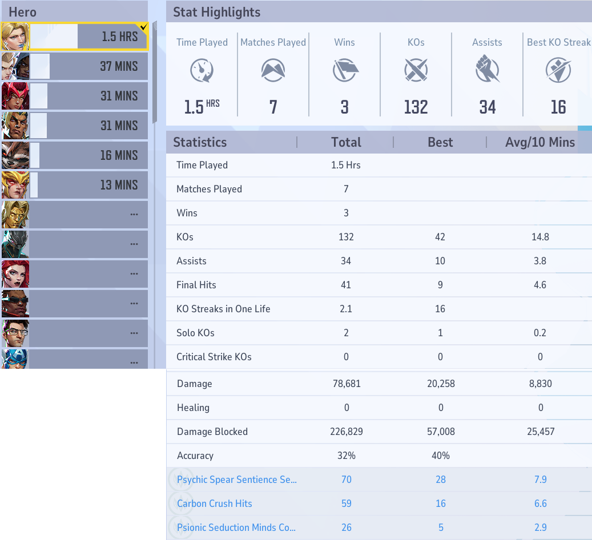Click the Psionic Seduction ability icon
592x540 pixels.
click(x=180, y=527)
